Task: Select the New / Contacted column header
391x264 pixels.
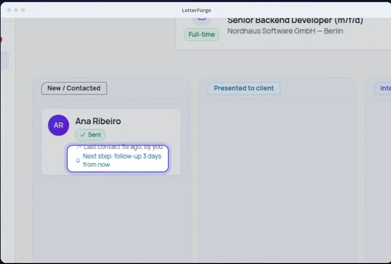Action: [74, 88]
